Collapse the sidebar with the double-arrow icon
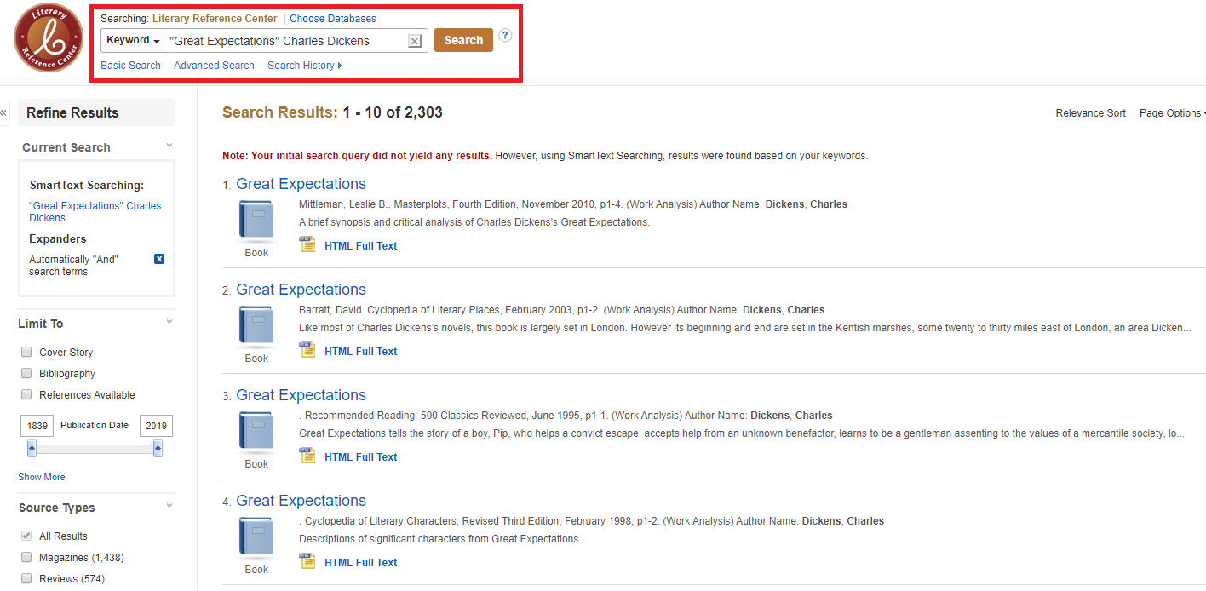This screenshot has height=591, width=1206. point(4,112)
